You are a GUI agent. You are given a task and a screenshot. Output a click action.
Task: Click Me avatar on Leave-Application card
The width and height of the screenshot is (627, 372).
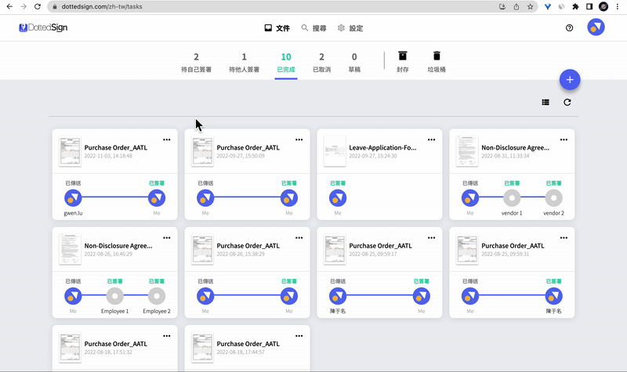click(x=338, y=198)
